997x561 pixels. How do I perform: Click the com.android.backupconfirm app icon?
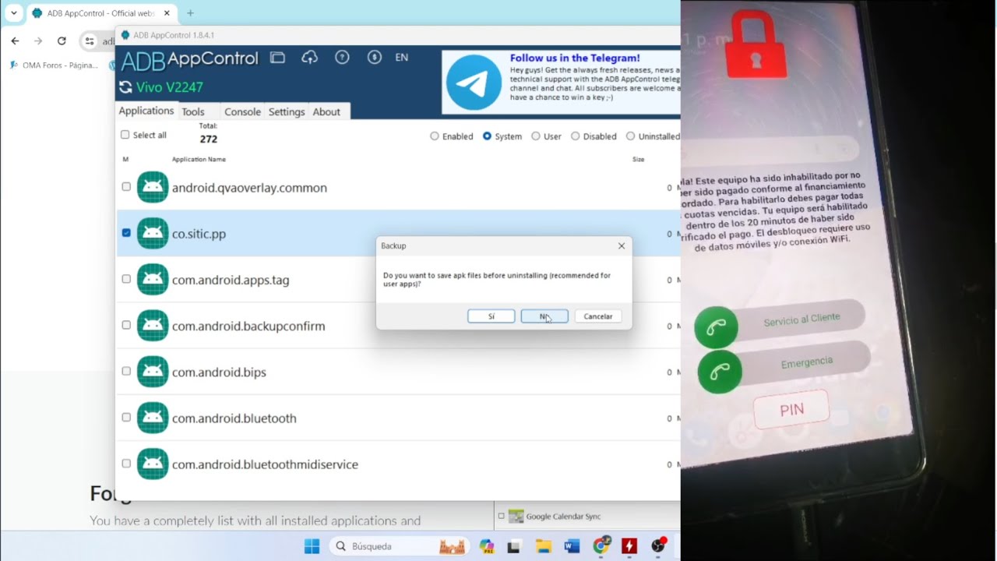153,326
